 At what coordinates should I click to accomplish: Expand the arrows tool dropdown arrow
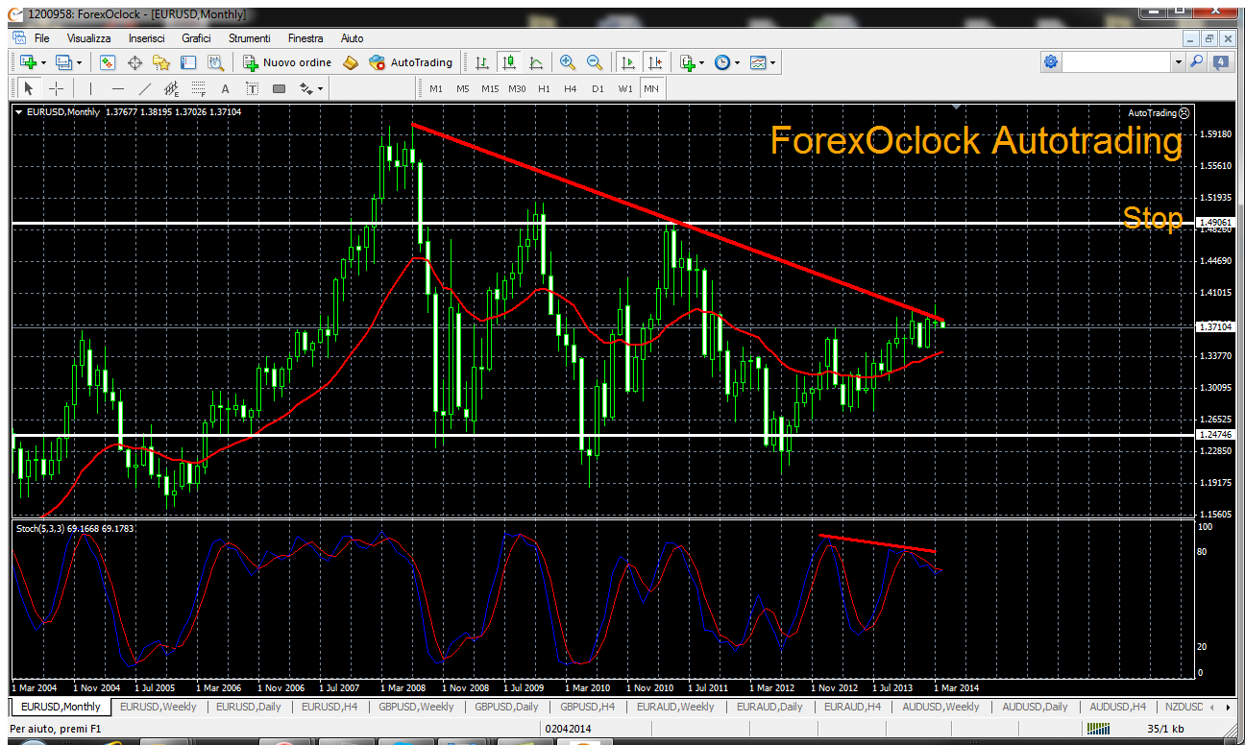321,90
